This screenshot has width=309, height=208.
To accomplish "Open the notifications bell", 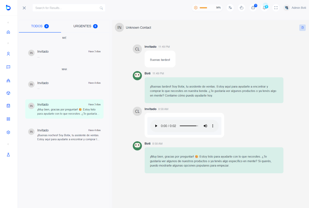I will (x=264, y=8).
